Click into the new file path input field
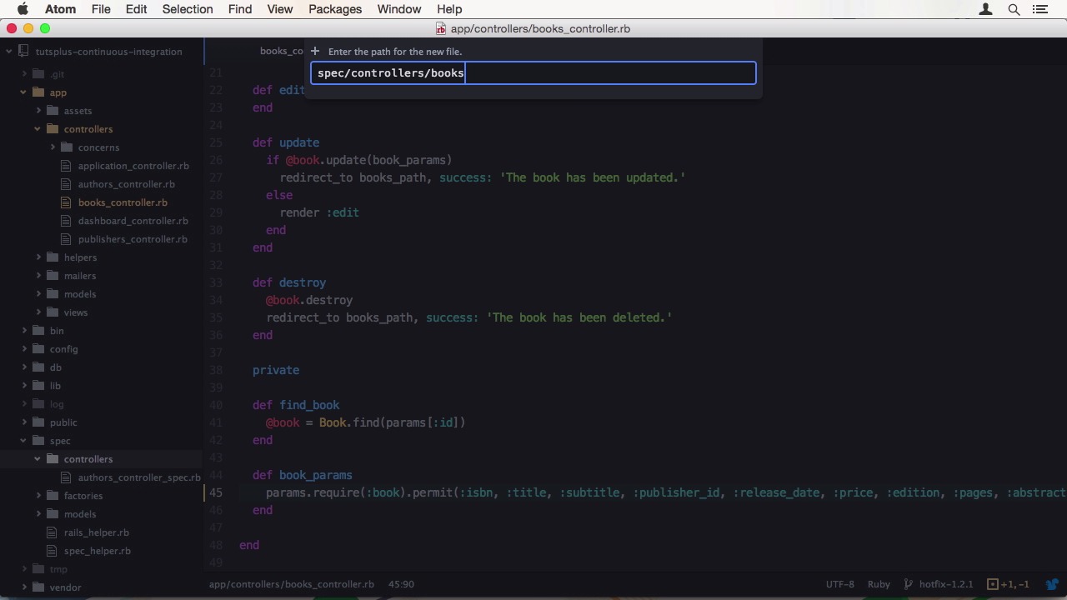 [x=533, y=73]
